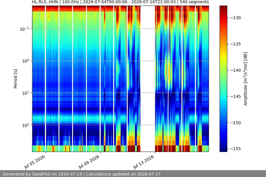Click the white data gap before Jul 13
266x177 pixels.
[147, 79]
